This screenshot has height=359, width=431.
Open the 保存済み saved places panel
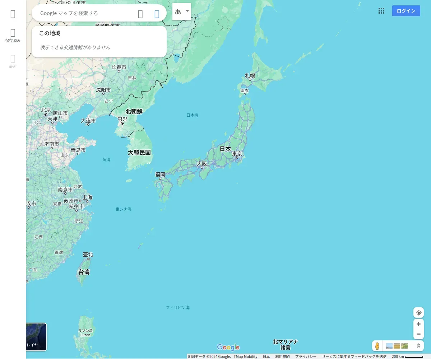pos(13,36)
